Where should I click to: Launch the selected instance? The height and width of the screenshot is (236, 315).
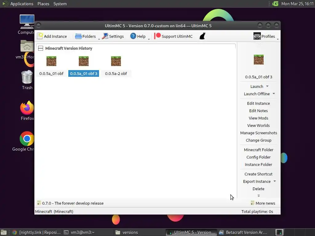point(257,86)
